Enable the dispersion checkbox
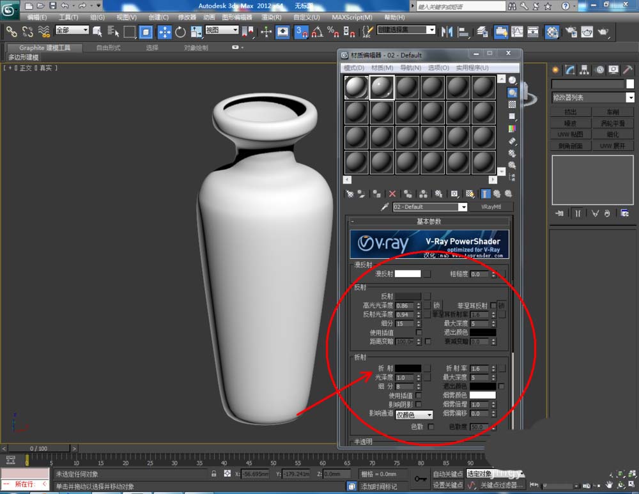This screenshot has width=639, height=494. click(x=431, y=426)
